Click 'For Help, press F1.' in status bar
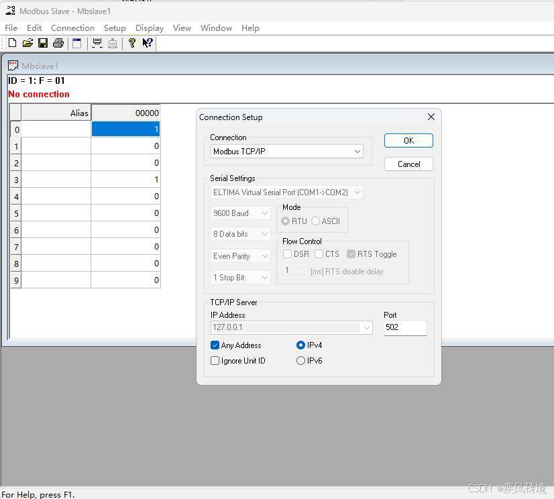 pyautogui.click(x=38, y=494)
